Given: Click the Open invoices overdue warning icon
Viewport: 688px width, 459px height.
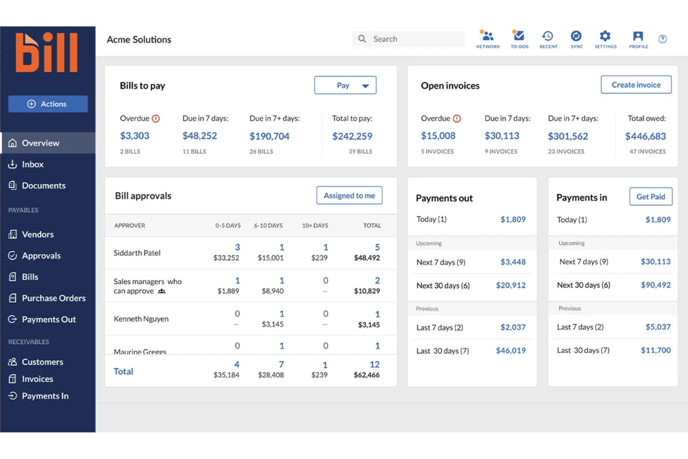Looking at the screenshot, I should pos(457,119).
